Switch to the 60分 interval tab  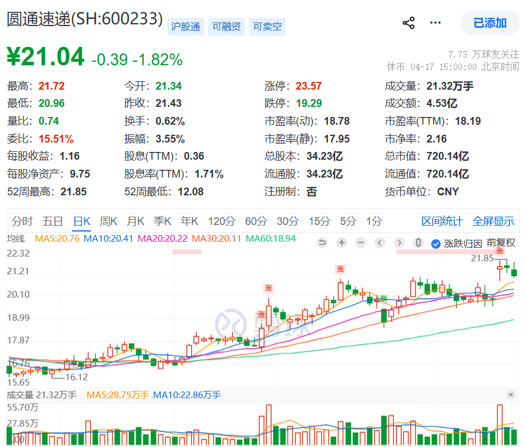[x=256, y=221]
